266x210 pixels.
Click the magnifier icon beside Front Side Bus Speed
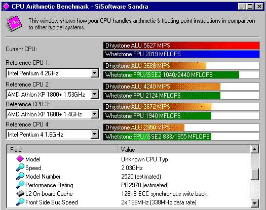pyautogui.click(x=20, y=202)
